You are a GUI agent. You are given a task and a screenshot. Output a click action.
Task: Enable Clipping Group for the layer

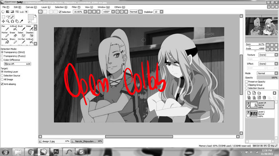tap(246, 85)
